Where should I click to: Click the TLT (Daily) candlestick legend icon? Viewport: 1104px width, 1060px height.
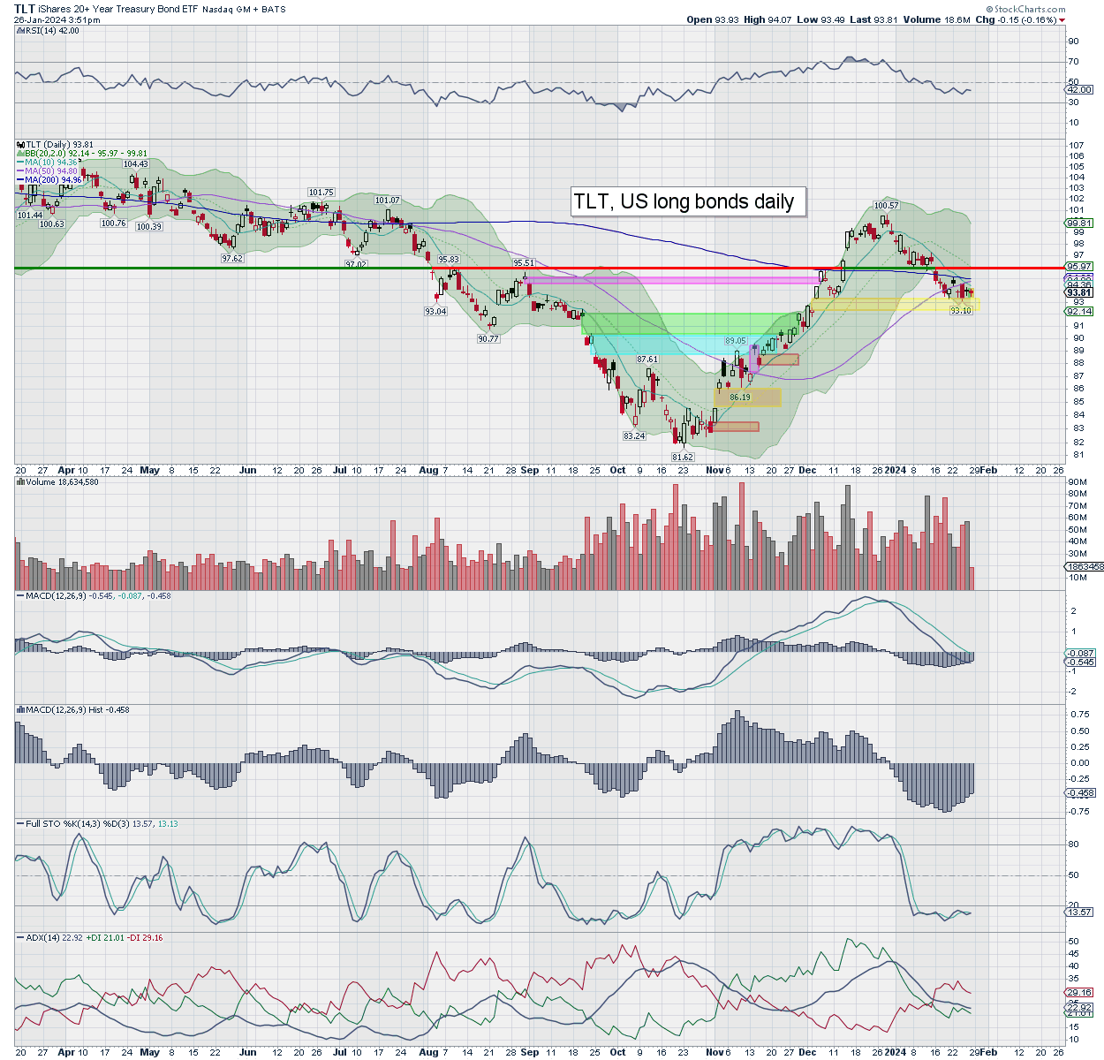pos(20,144)
